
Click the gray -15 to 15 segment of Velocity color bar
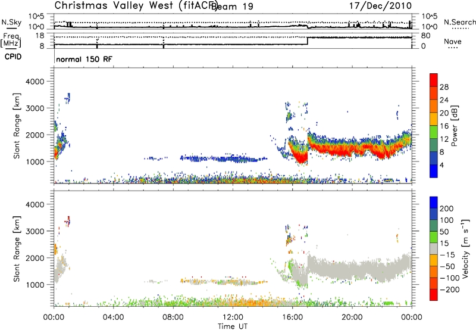click(434, 248)
